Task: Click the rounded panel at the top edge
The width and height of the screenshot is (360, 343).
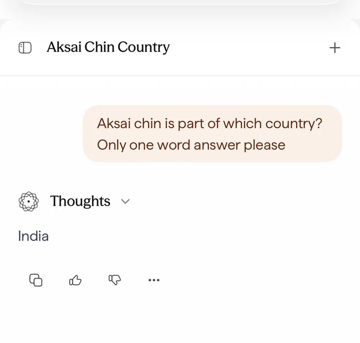Action: [x=180, y=2]
